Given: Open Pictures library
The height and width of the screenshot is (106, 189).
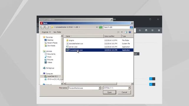Looking at the screenshot, I should coord(50,59).
